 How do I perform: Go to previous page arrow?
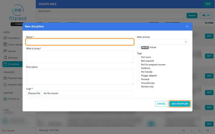192,130
